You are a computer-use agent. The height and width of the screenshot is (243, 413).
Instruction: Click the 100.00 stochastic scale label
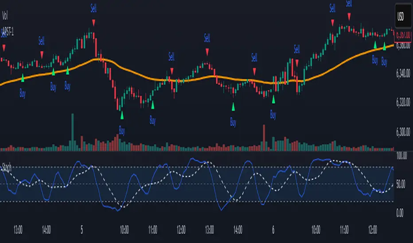tap(402, 156)
